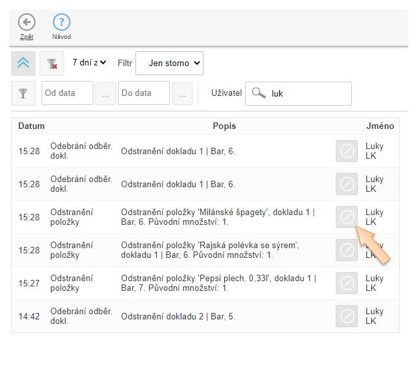Image resolution: width=420 pixels, height=368 pixels.
Task: Click the Zpět back arrow icon
Action: pos(27,23)
